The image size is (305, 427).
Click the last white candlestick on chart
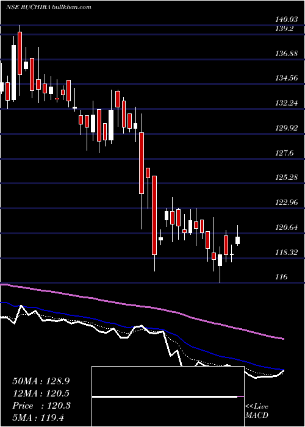point(238,240)
